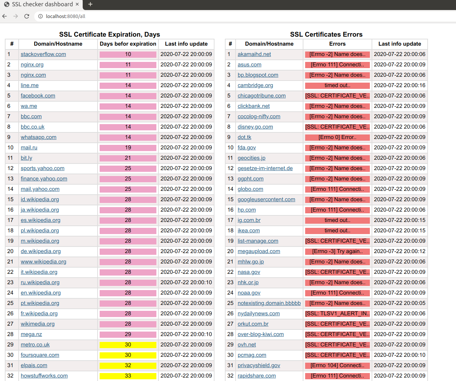Visit sports.yahoo.com link
Screen dimensions: 456x381
[43, 168]
